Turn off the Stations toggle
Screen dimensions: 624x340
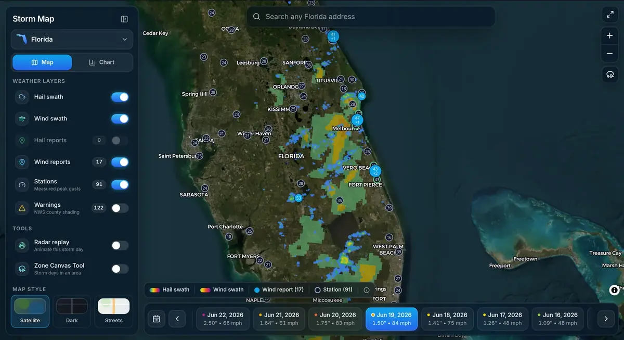tap(120, 184)
